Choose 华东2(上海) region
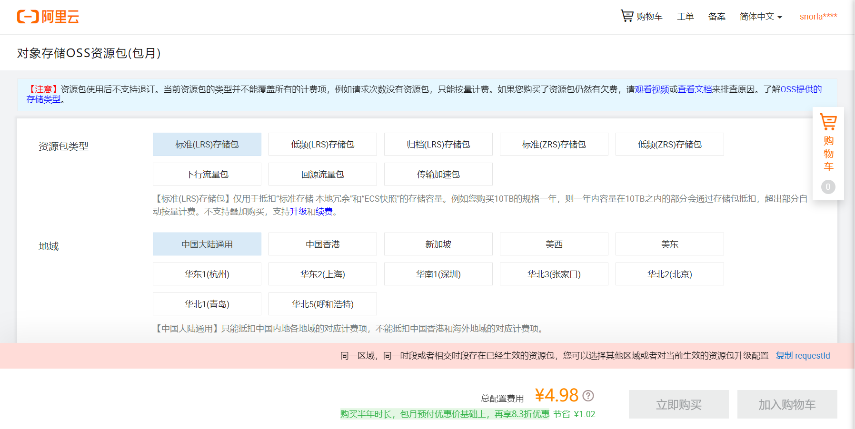The height and width of the screenshot is (429, 855). click(323, 274)
